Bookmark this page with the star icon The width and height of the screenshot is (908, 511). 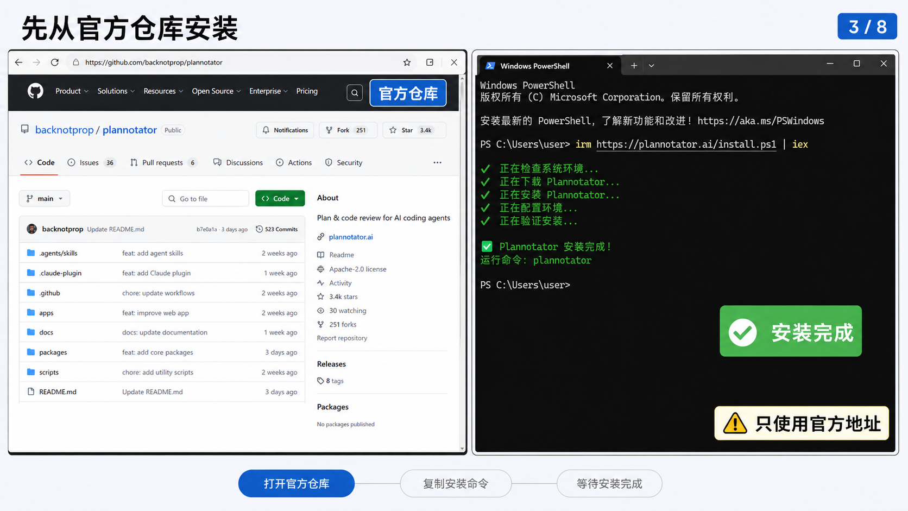point(407,62)
